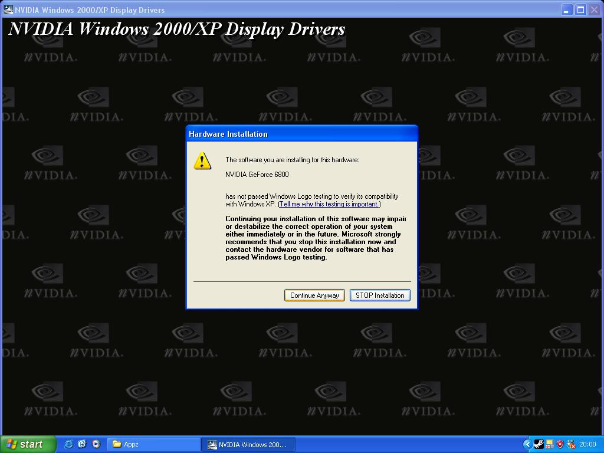Expand hidden system tray icons arrow
Viewport: 604px width, 453px height.
(x=527, y=445)
